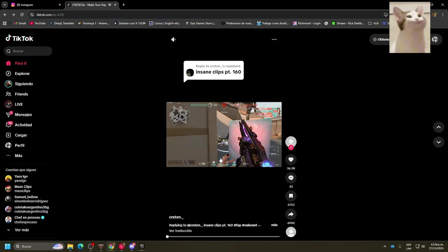Open the three-dot video options menu
Viewport: 448px width, 252px height.
pyautogui.click(x=274, y=40)
